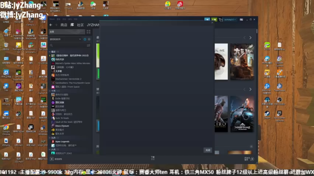
Task: Collapse the 九月 September category
Action: pos(50,138)
